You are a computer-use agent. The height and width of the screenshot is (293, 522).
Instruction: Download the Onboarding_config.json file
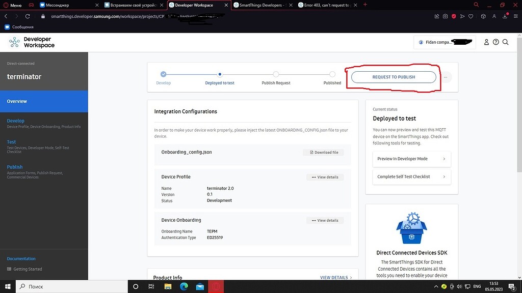[323, 152]
